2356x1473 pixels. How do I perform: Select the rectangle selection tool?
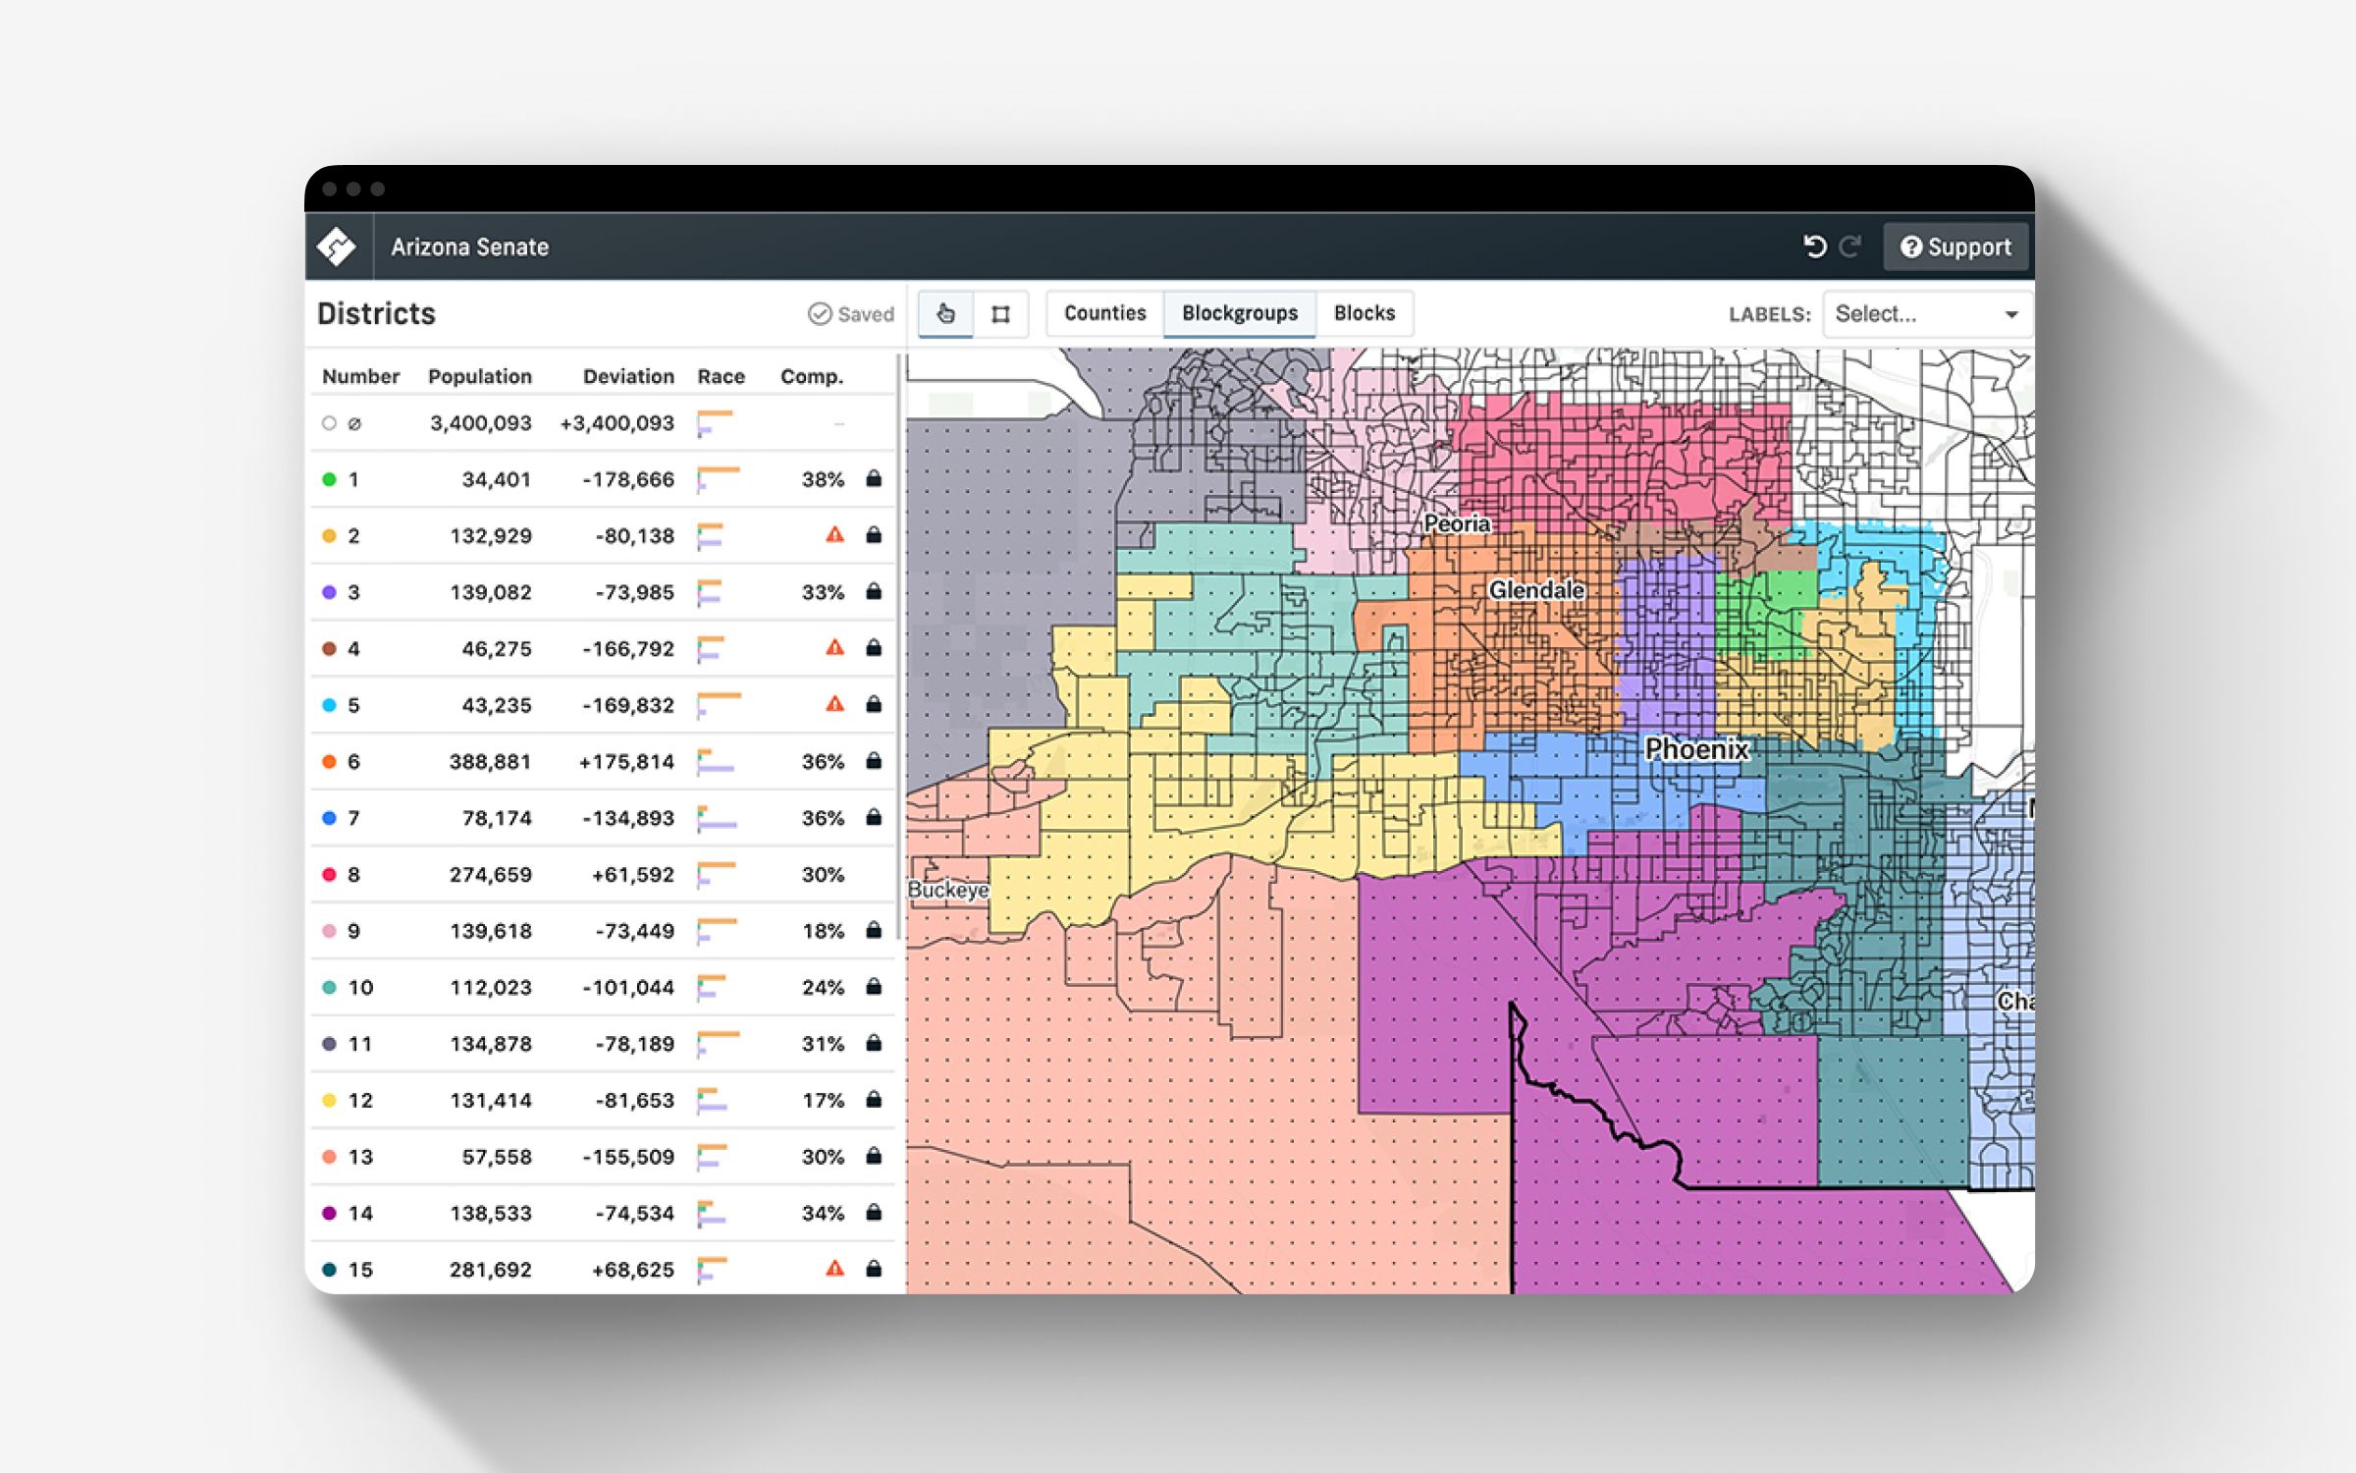click(x=1000, y=314)
